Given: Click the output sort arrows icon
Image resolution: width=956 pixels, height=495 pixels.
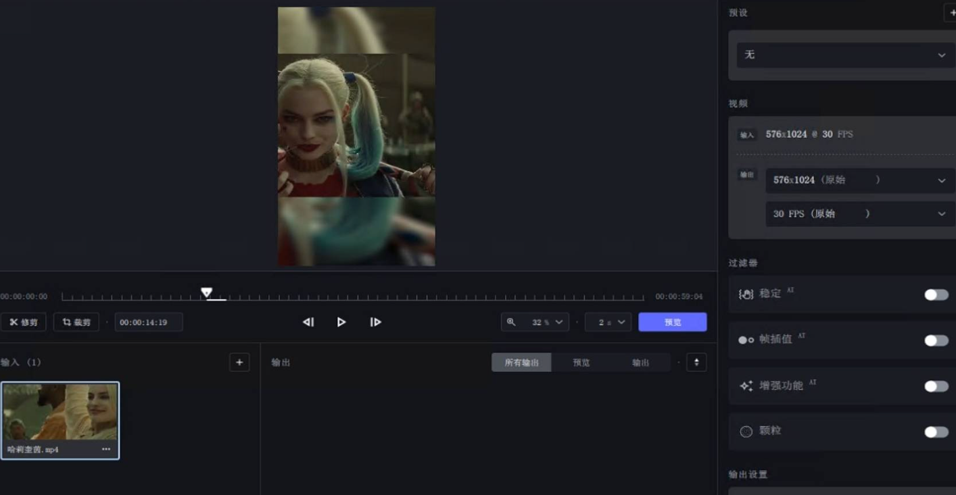Looking at the screenshot, I should click(696, 363).
